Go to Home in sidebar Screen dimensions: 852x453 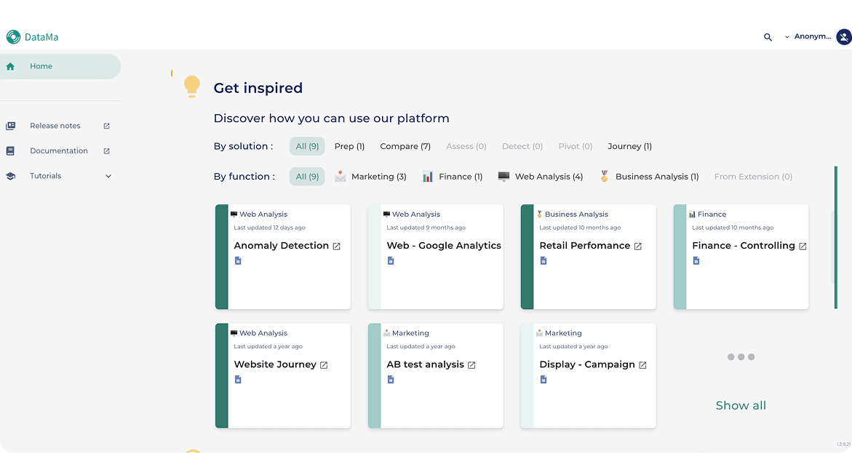coord(60,66)
